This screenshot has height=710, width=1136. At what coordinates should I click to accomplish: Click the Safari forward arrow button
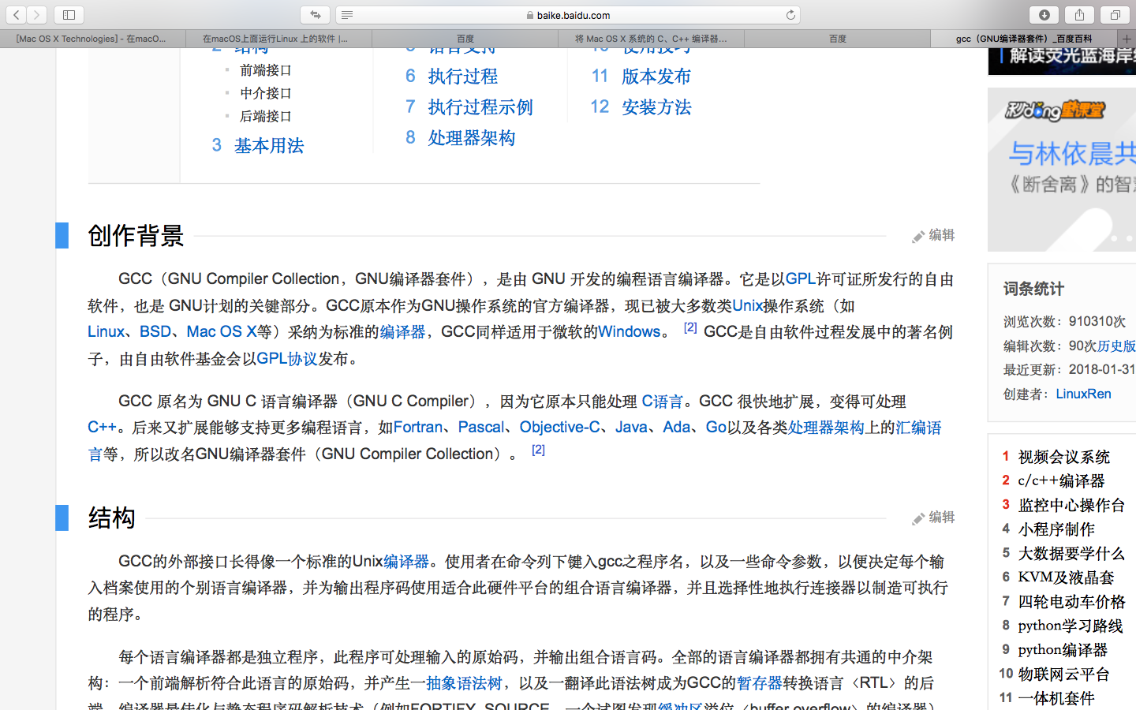[36, 15]
